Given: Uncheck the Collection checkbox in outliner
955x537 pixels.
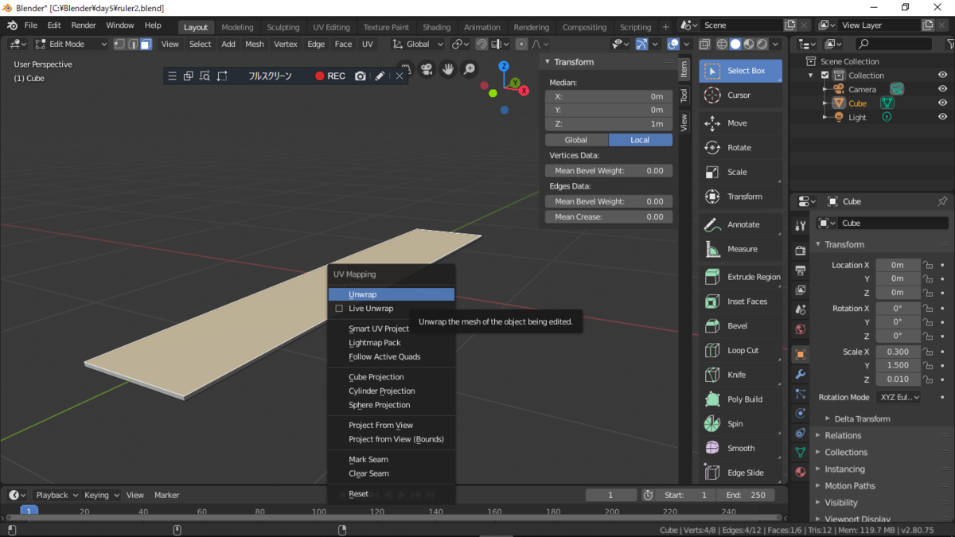Looking at the screenshot, I should [x=824, y=76].
